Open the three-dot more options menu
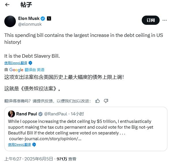170x165 pixels. (x=165, y=20)
